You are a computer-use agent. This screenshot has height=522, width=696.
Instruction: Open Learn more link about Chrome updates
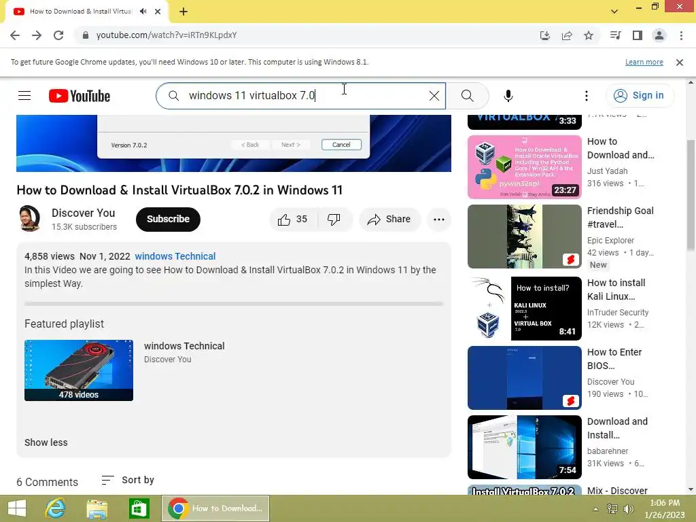click(644, 62)
